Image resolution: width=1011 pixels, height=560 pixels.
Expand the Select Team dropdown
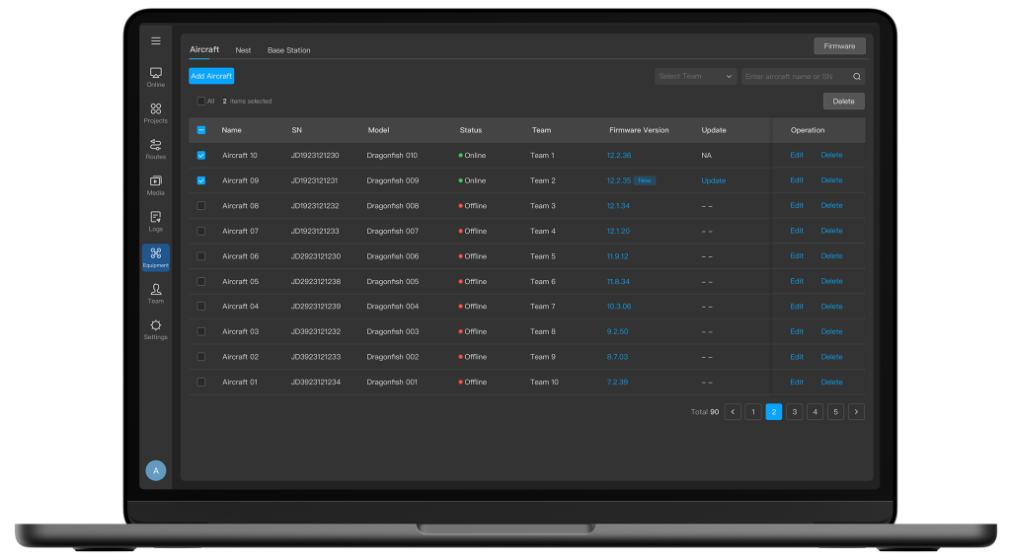[696, 77]
